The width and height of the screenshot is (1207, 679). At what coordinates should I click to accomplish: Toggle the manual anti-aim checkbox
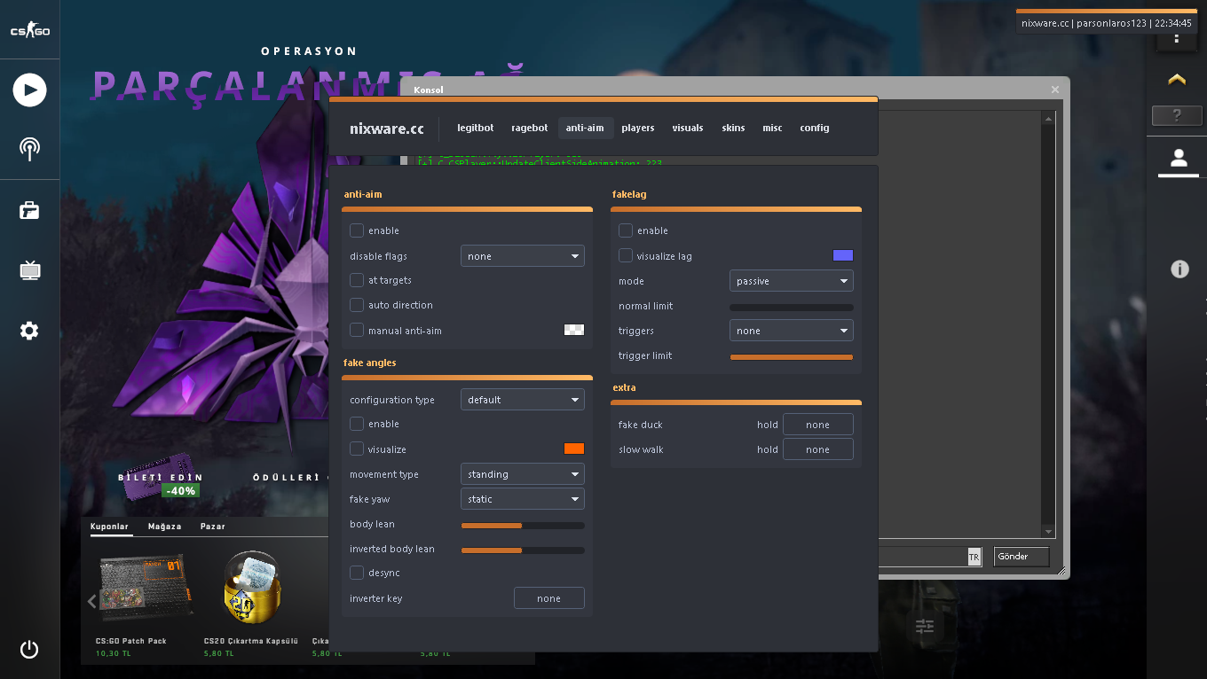tap(356, 330)
